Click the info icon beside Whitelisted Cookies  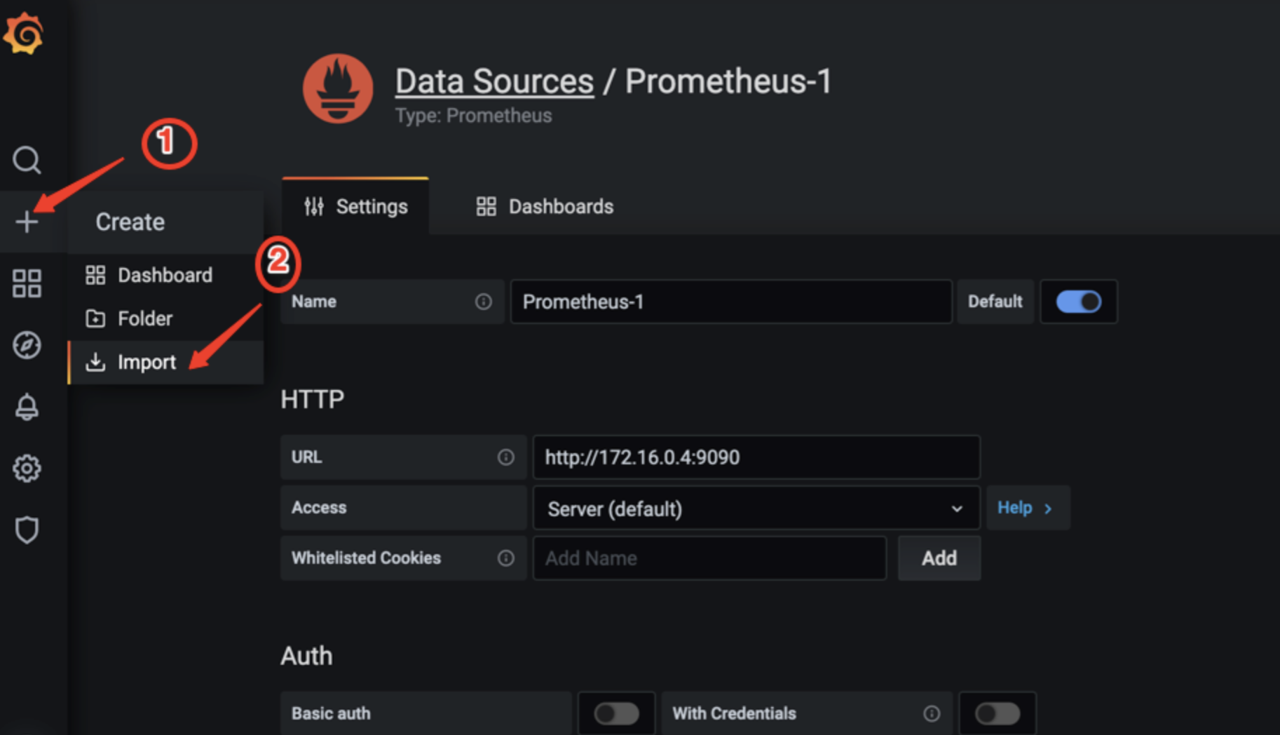pyautogui.click(x=505, y=558)
